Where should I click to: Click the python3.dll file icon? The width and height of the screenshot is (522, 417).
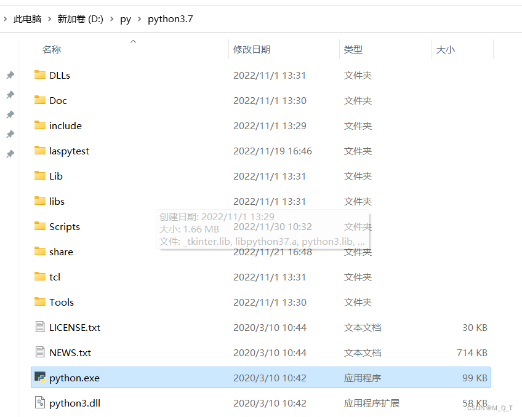pyautogui.click(x=39, y=403)
